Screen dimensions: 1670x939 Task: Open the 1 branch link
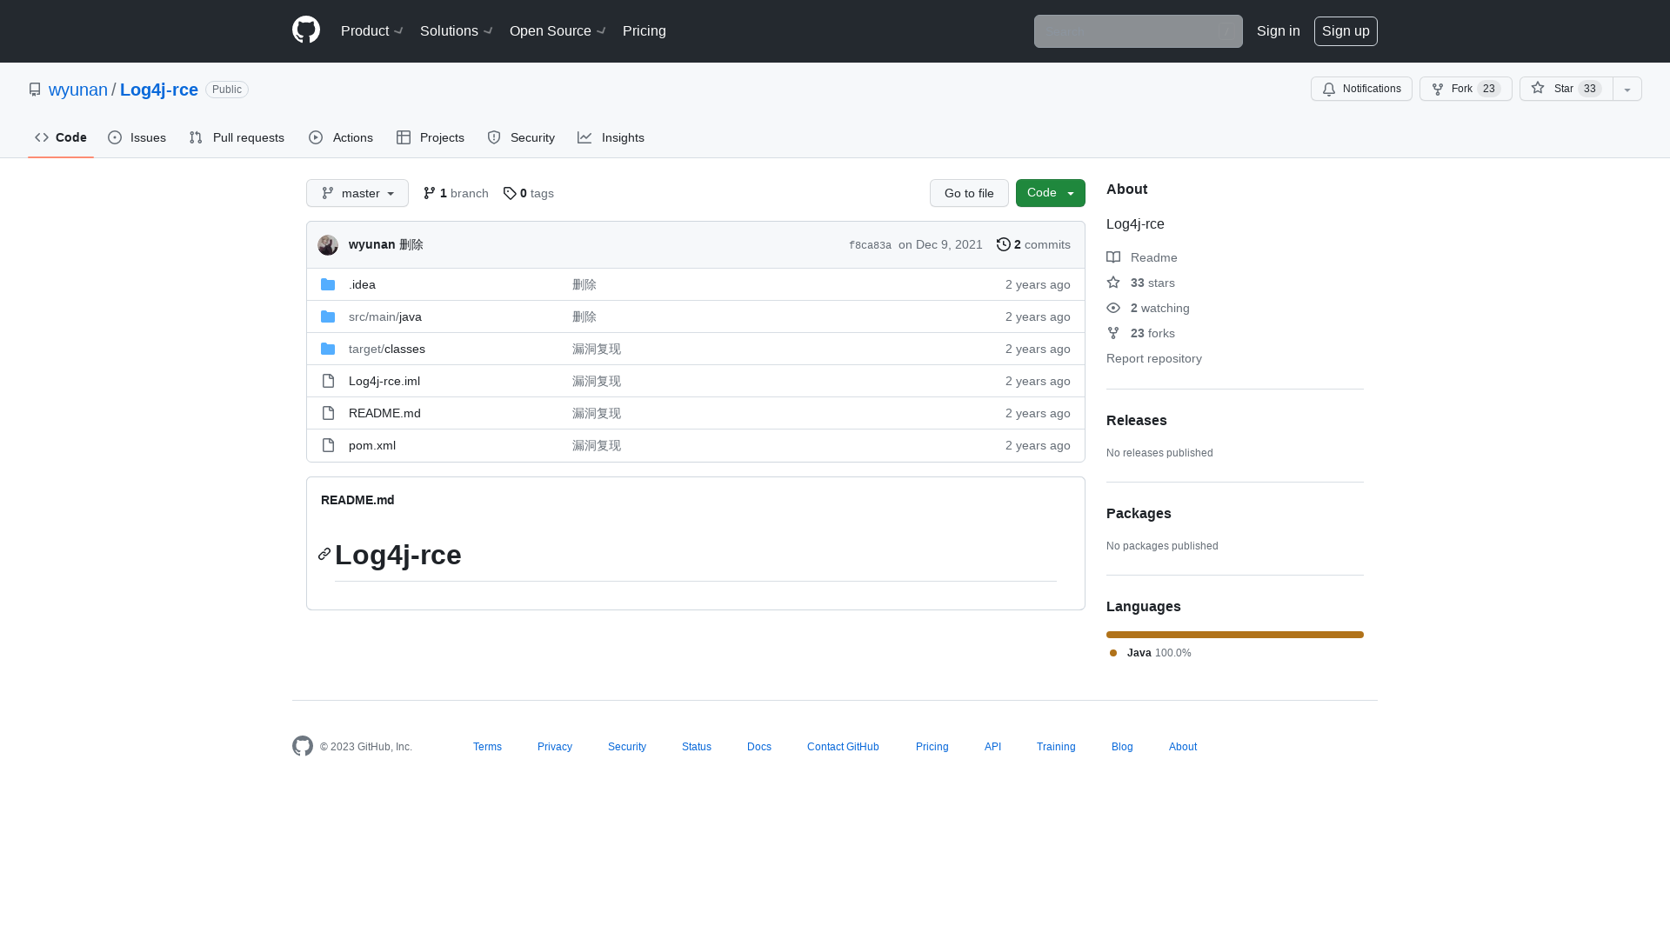click(456, 193)
